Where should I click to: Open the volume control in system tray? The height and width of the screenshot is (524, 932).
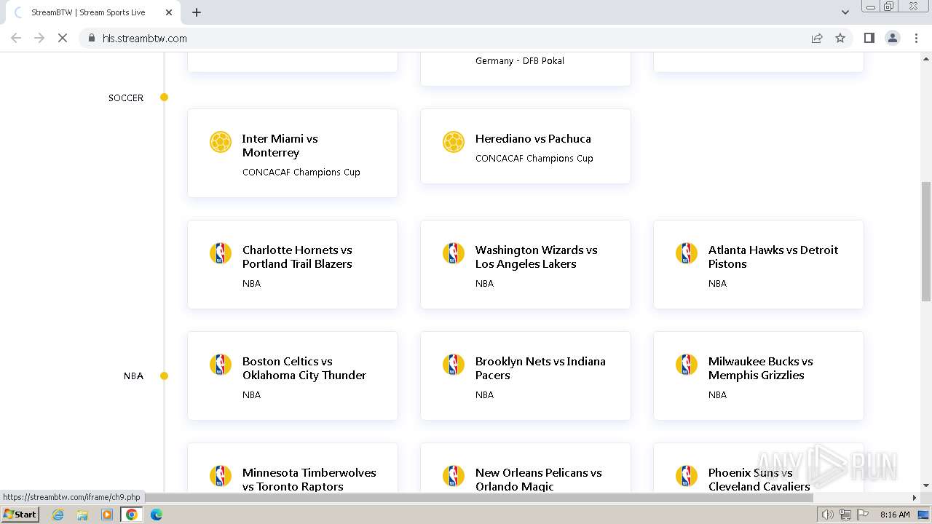(828, 515)
